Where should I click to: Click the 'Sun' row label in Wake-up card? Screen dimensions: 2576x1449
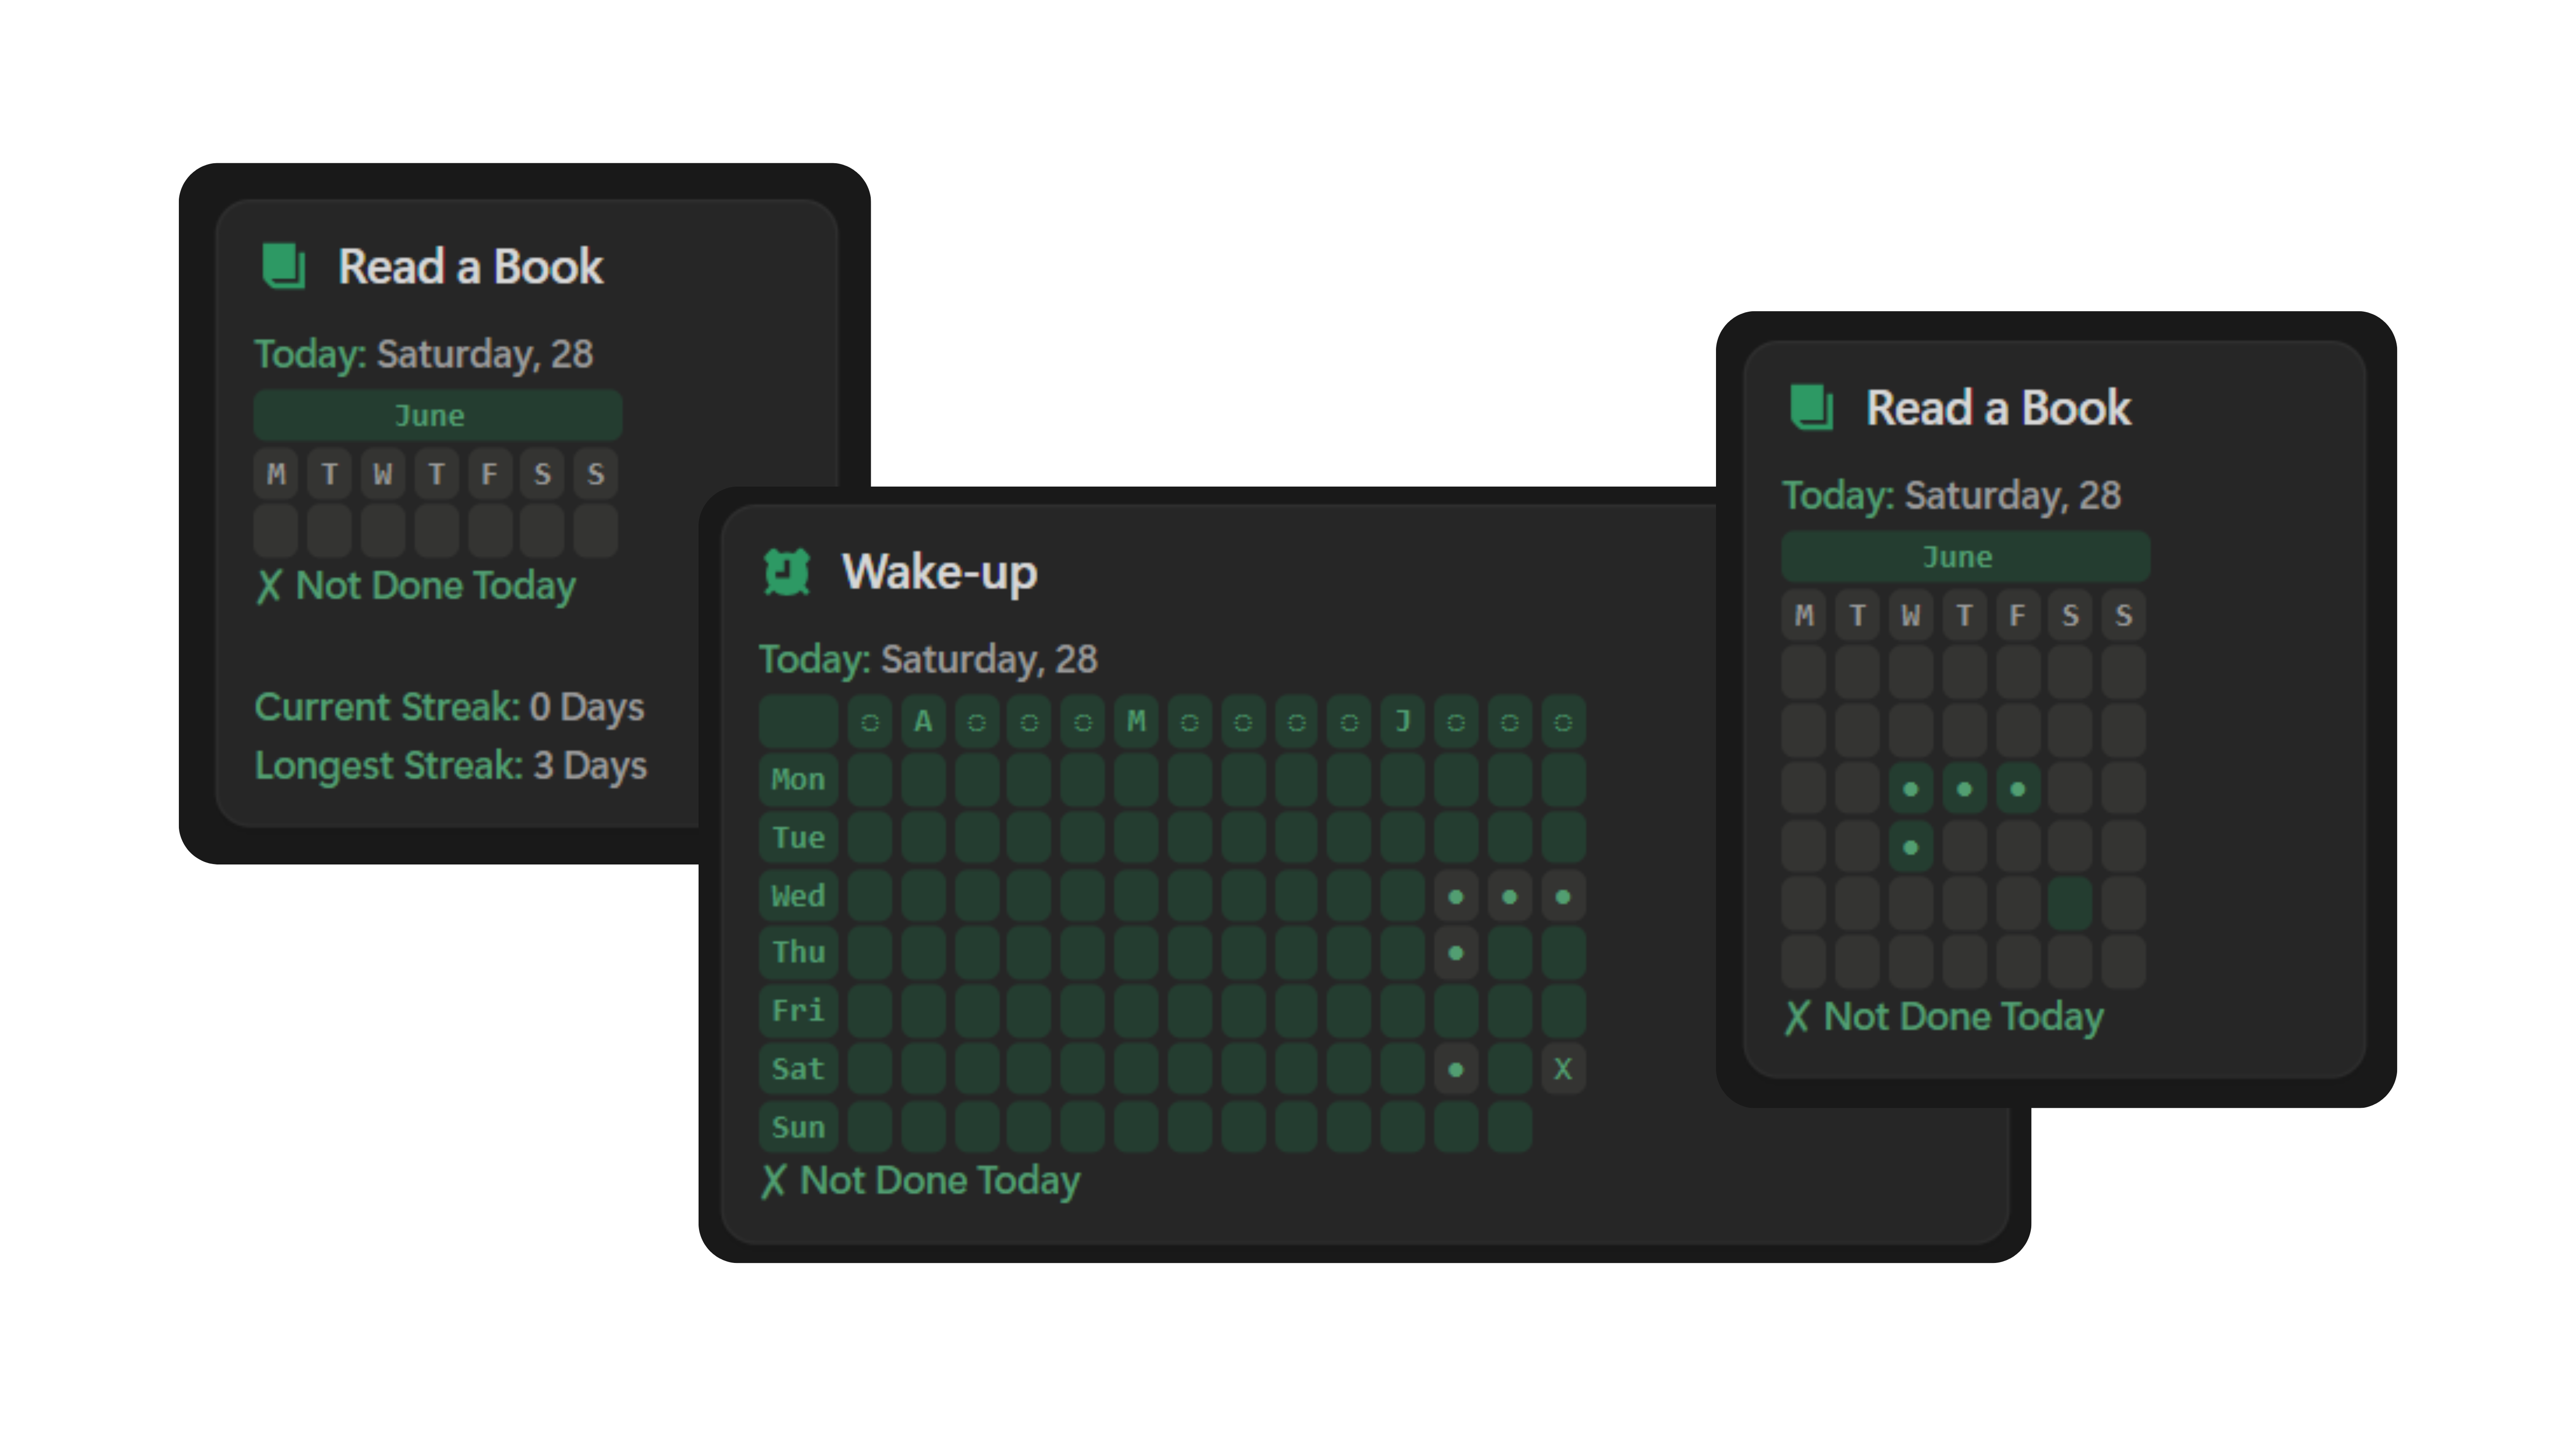798,1127
